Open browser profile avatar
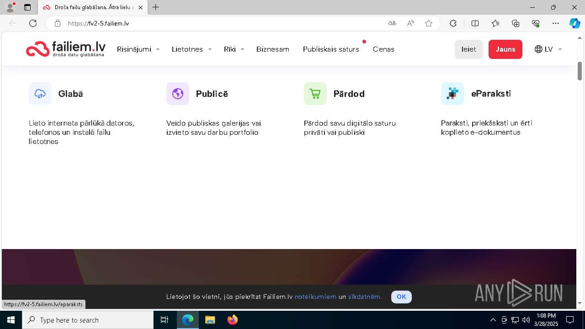 pos(10,7)
